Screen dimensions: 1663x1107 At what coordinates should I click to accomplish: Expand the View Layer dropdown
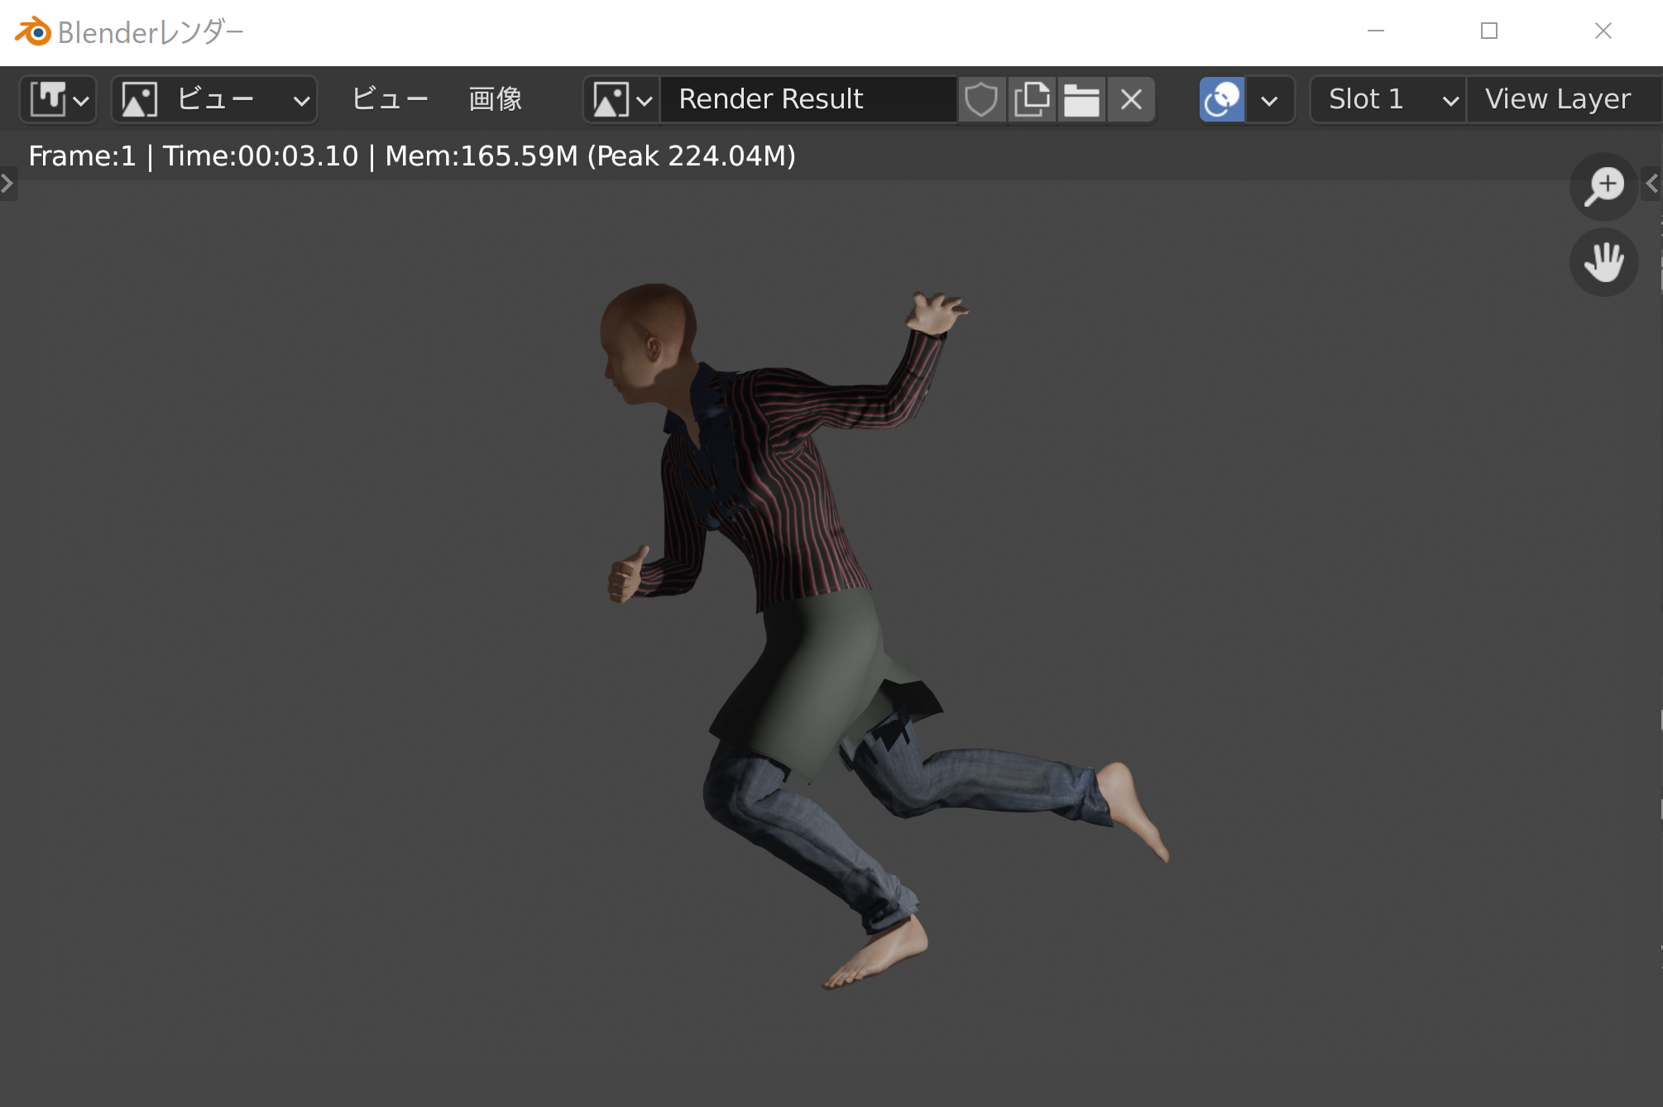1560,98
